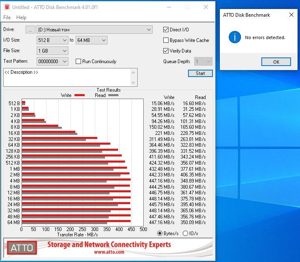
Task: Click the 15.06 MB/s write value
Action: pos(163,103)
